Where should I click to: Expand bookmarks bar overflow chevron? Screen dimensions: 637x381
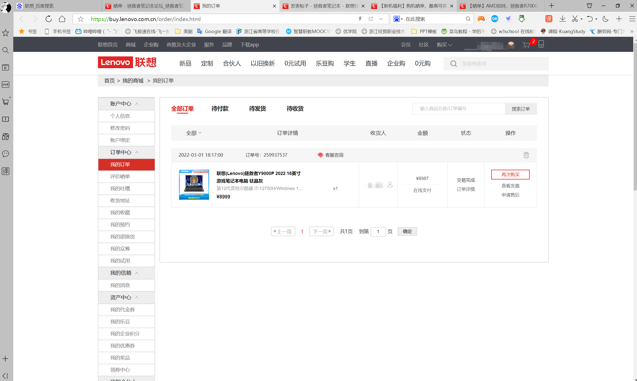[632, 31]
